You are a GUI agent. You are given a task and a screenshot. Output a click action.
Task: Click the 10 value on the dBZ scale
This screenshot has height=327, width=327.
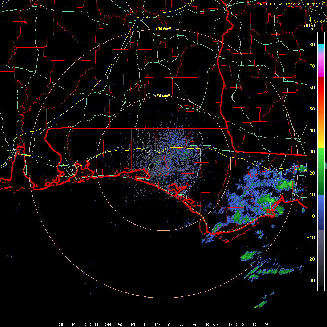point(312,195)
